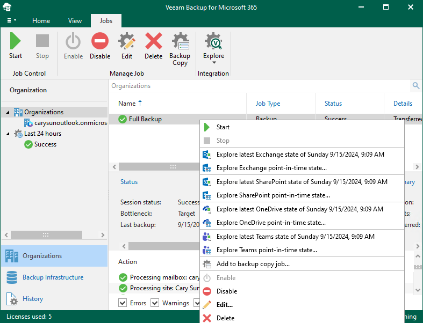Choose Explore latest Exchange state menu item
Viewport: 423px width, 323px height.
302,155
